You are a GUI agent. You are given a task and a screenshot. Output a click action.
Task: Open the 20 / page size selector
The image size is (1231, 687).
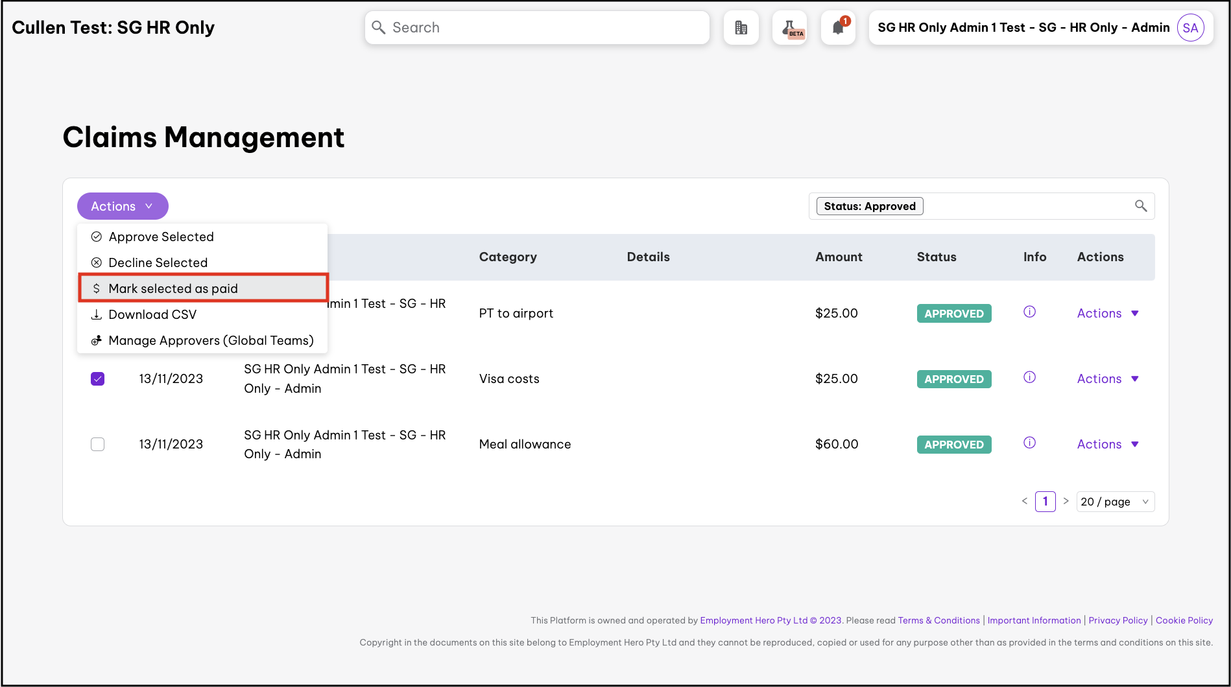pyautogui.click(x=1115, y=502)
